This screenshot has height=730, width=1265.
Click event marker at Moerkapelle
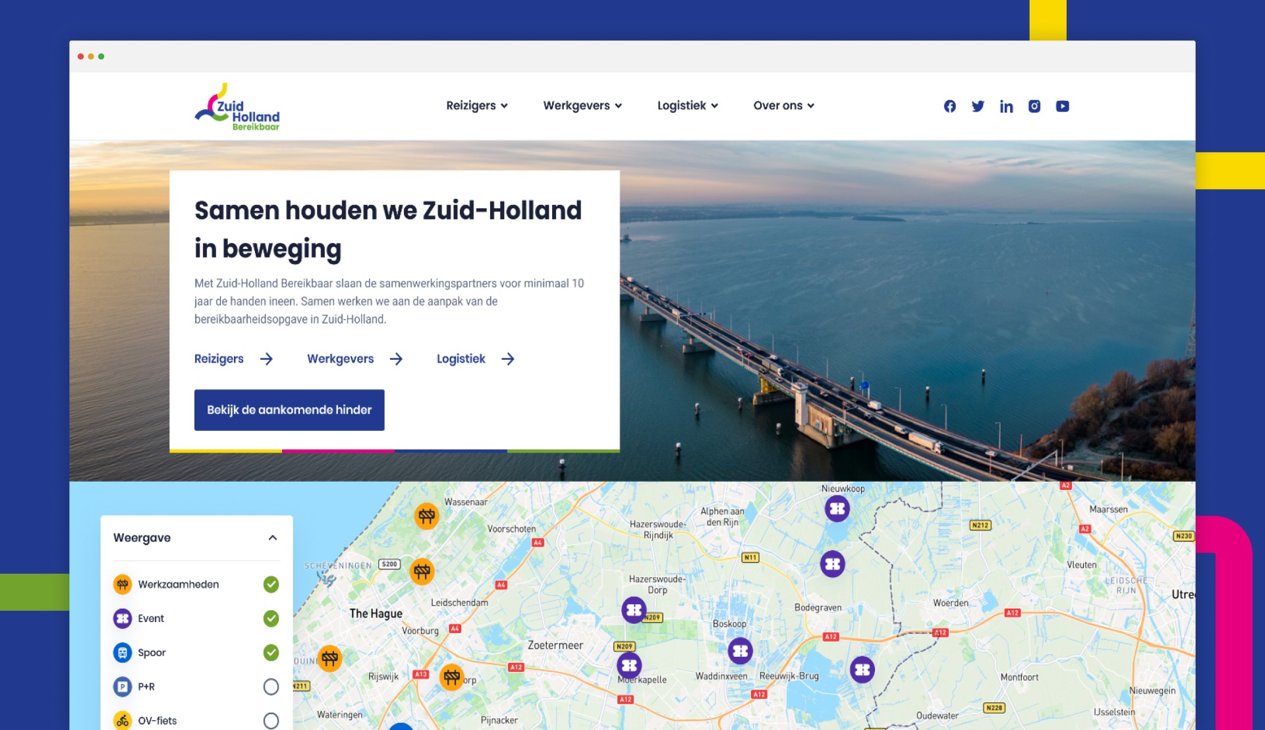pyautogui.click(x=629, y=665)
